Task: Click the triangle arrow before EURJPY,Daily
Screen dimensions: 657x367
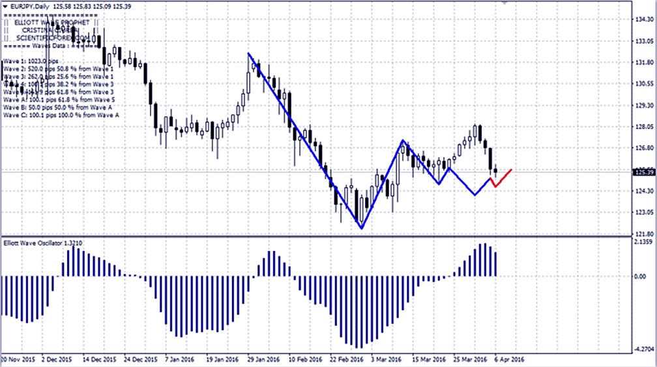Action: tap(5, 5)
